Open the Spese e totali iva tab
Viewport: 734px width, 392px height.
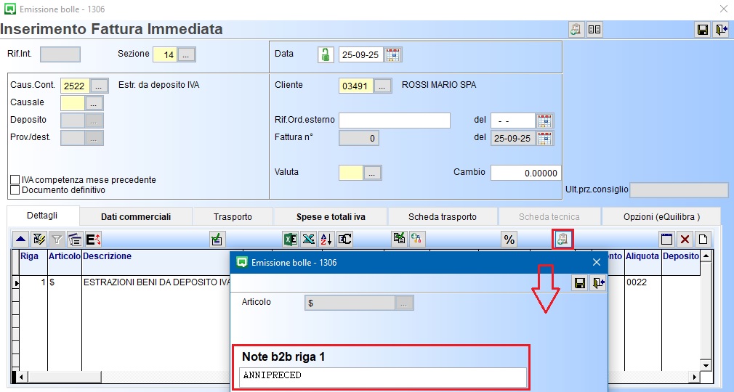click(330, 216)
